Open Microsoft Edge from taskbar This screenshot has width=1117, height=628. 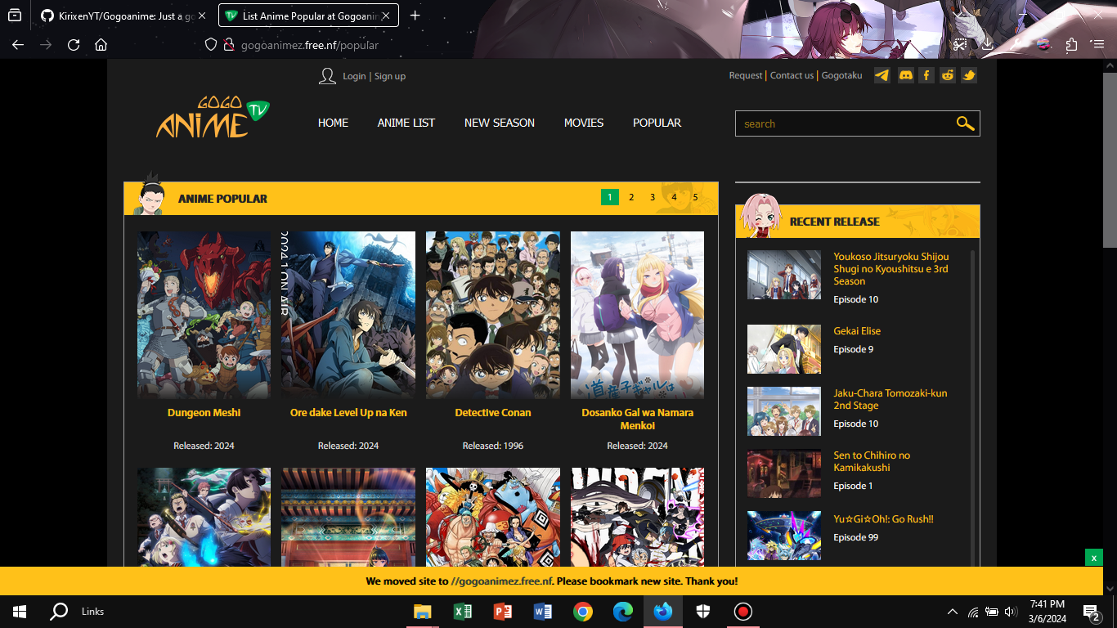623,612
